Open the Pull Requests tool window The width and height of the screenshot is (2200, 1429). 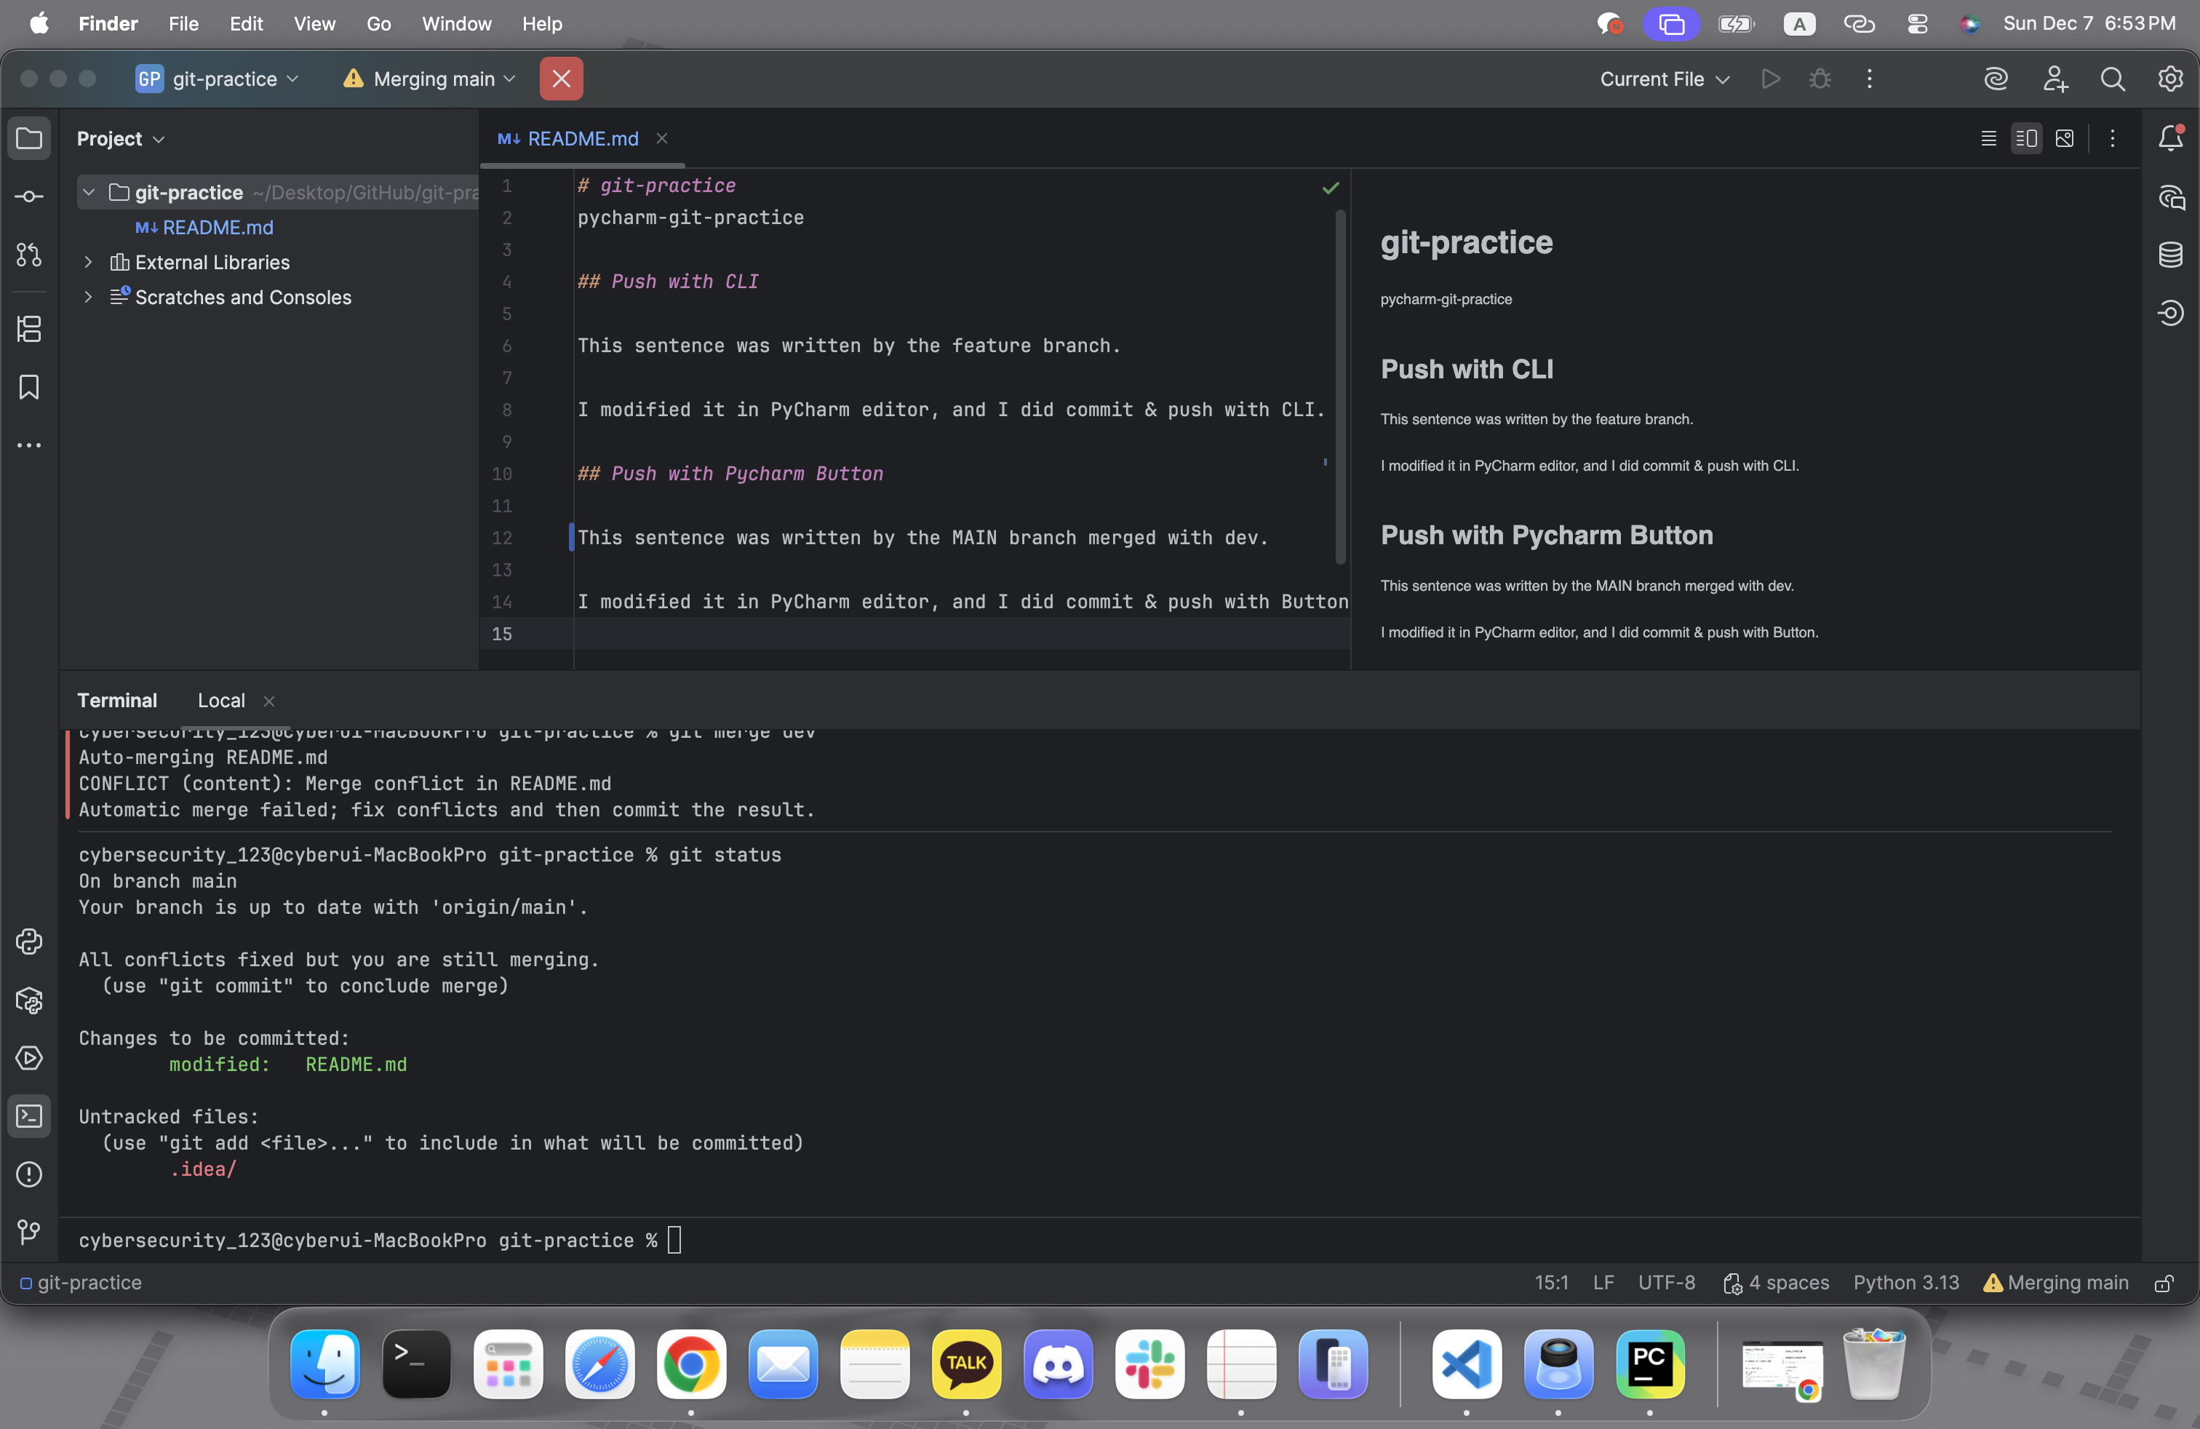click(x=28, y=254)
